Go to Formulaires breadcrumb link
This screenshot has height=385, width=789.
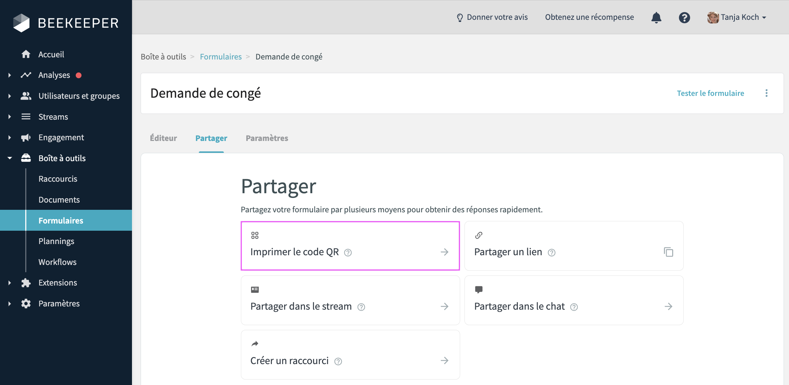(221, 57)
